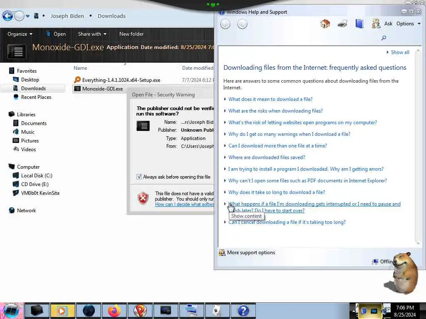This screenshot has width=426, height=319.
Task: Expand Where are downloaded files saved?
Action: point(267,157)
